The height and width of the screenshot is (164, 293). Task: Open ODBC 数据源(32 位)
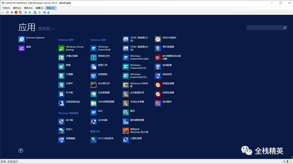point(136,39)
